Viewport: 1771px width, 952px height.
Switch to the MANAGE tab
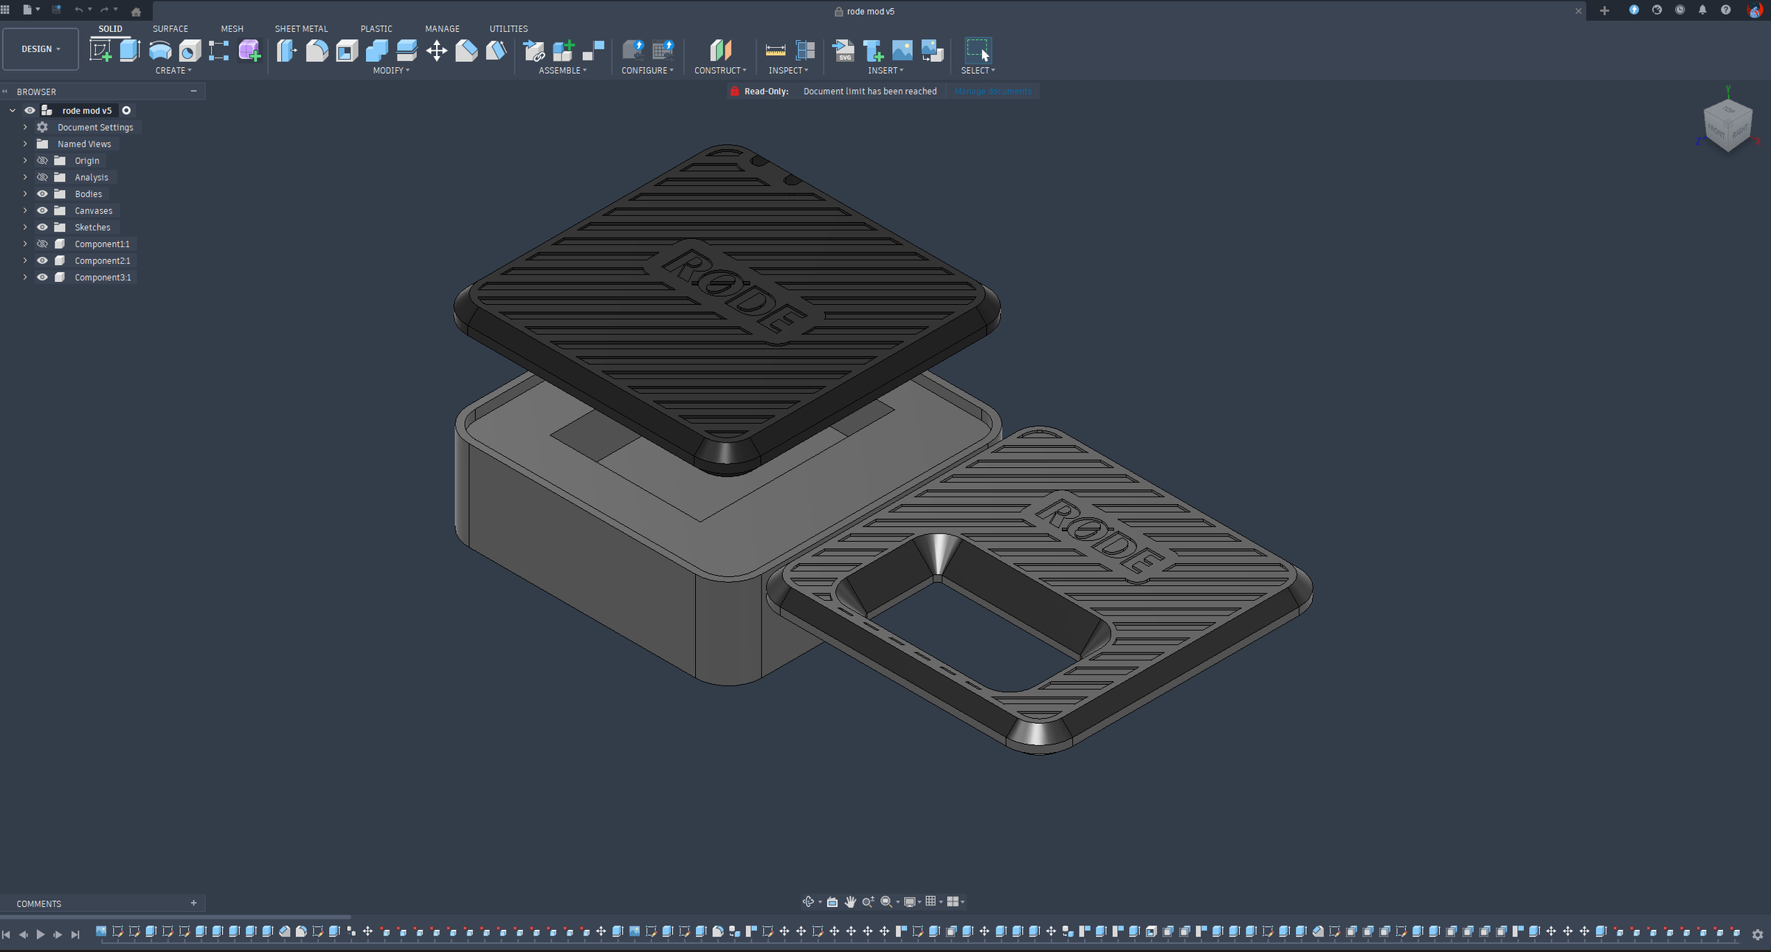point(442,29)
